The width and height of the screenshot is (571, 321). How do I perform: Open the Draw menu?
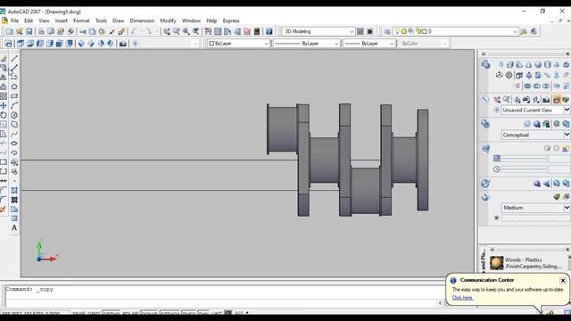click(x=119, y=21)
